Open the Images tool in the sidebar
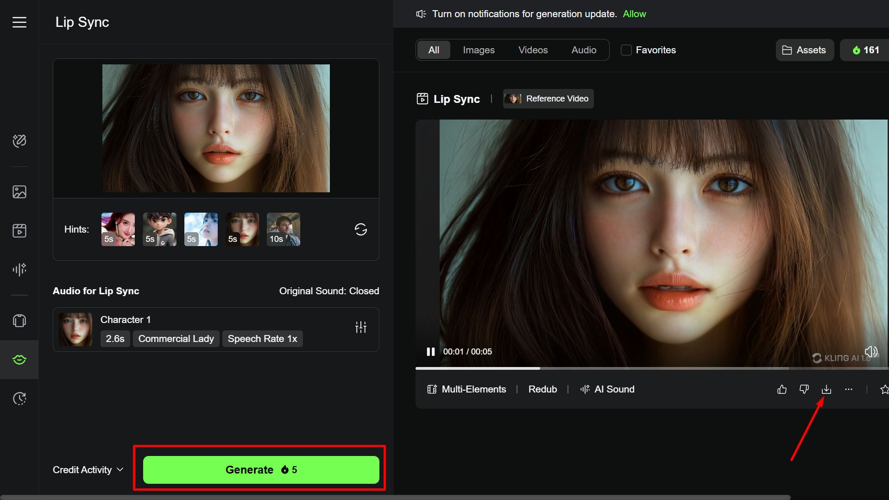Screen dimensions: 889x500 point(19,191)
